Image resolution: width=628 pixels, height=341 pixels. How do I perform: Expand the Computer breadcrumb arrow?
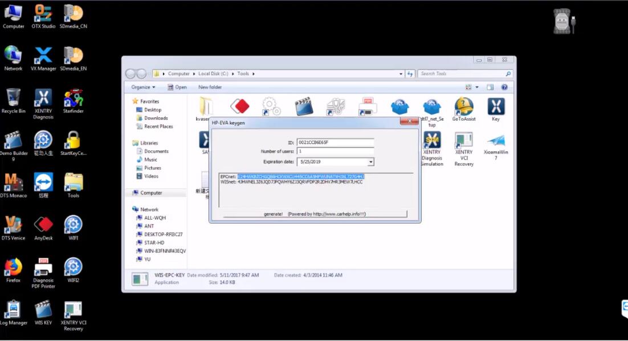coord(194,73)
